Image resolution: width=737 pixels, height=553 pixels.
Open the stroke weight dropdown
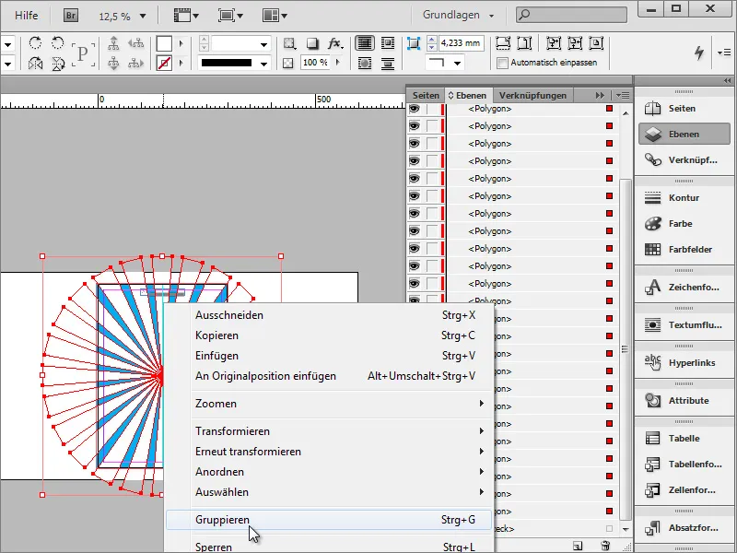[264, 44]
